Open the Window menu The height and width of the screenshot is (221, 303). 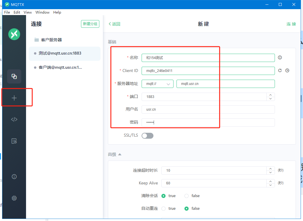(x=42, y=12)
